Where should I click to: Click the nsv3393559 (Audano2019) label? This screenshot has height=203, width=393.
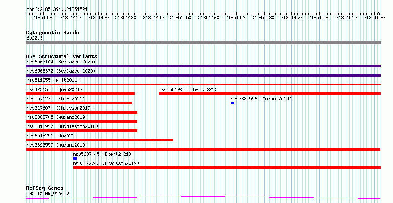[x=57, y=145]
